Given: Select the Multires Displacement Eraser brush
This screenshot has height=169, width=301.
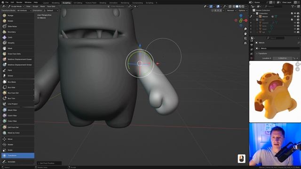Looking at the screenshot, I should tap(18, 60).
